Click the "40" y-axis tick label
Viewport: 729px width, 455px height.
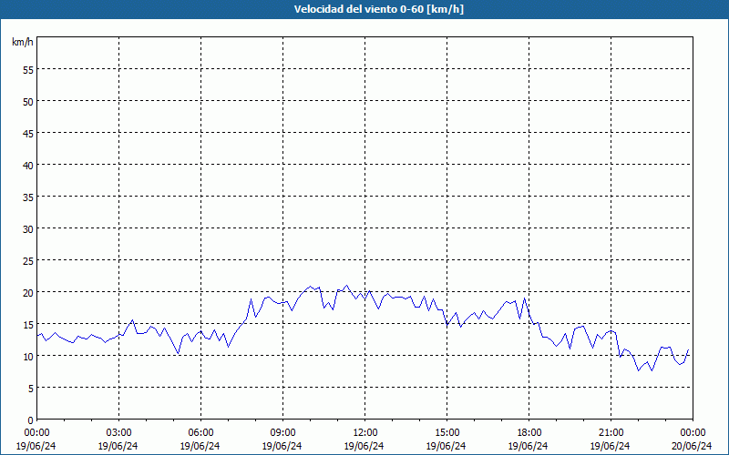[28, 166]
